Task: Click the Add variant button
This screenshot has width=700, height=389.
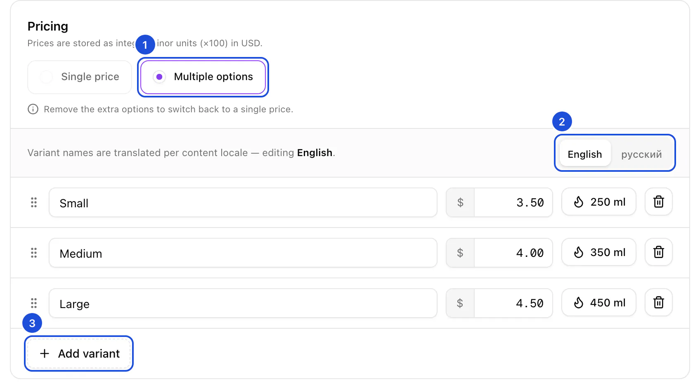Action: 79,353
